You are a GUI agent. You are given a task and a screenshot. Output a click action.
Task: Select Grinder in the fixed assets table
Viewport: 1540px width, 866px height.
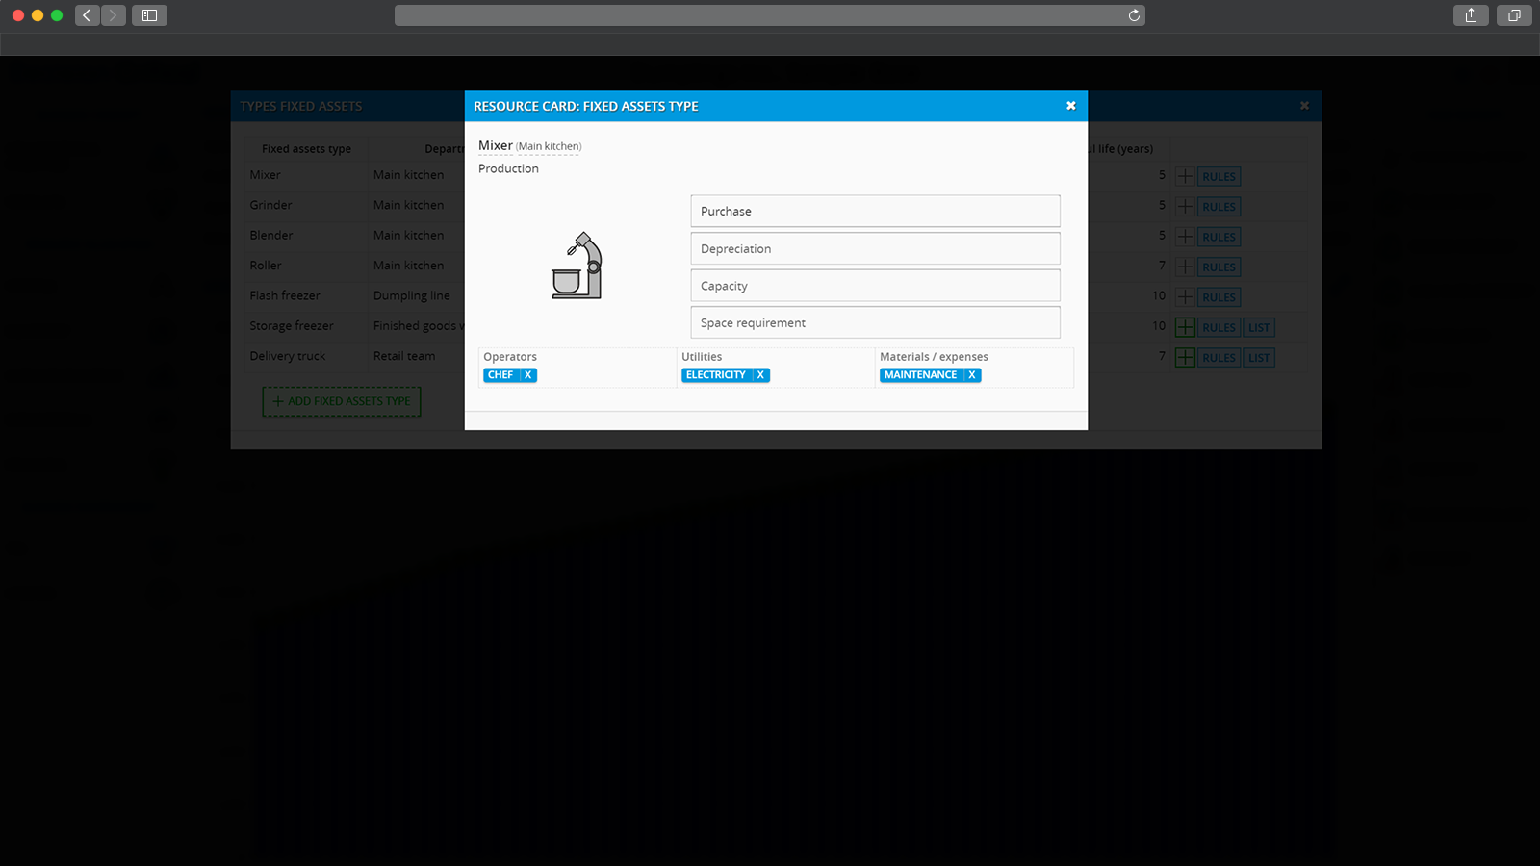coord(270,205)
